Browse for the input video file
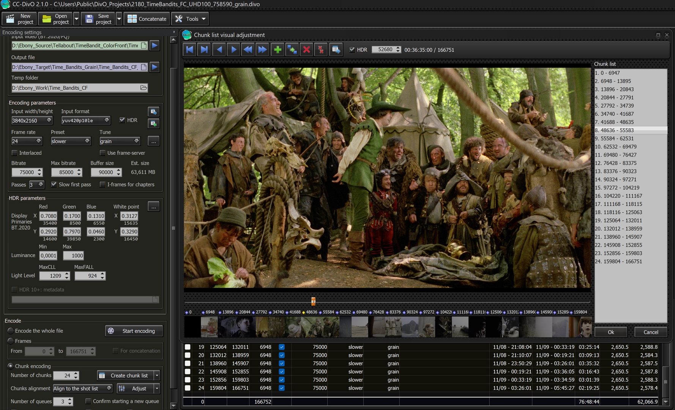The height and width of the screenshot is (410, 675). tap(144, 46)
